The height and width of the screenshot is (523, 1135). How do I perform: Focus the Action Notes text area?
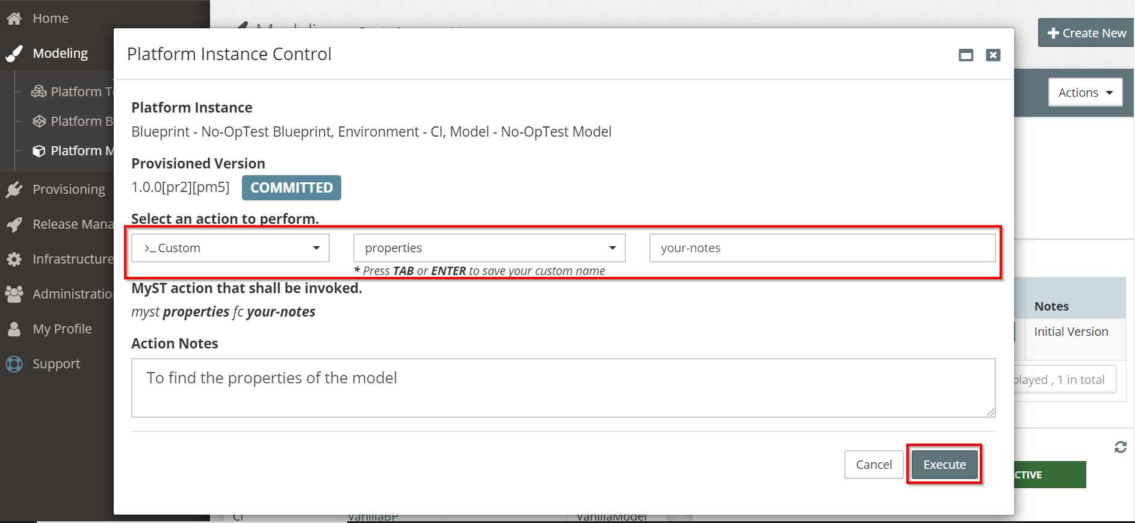[x=563, y=388]
